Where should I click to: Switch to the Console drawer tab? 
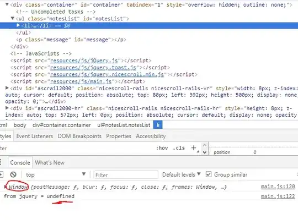coord(20,162)
